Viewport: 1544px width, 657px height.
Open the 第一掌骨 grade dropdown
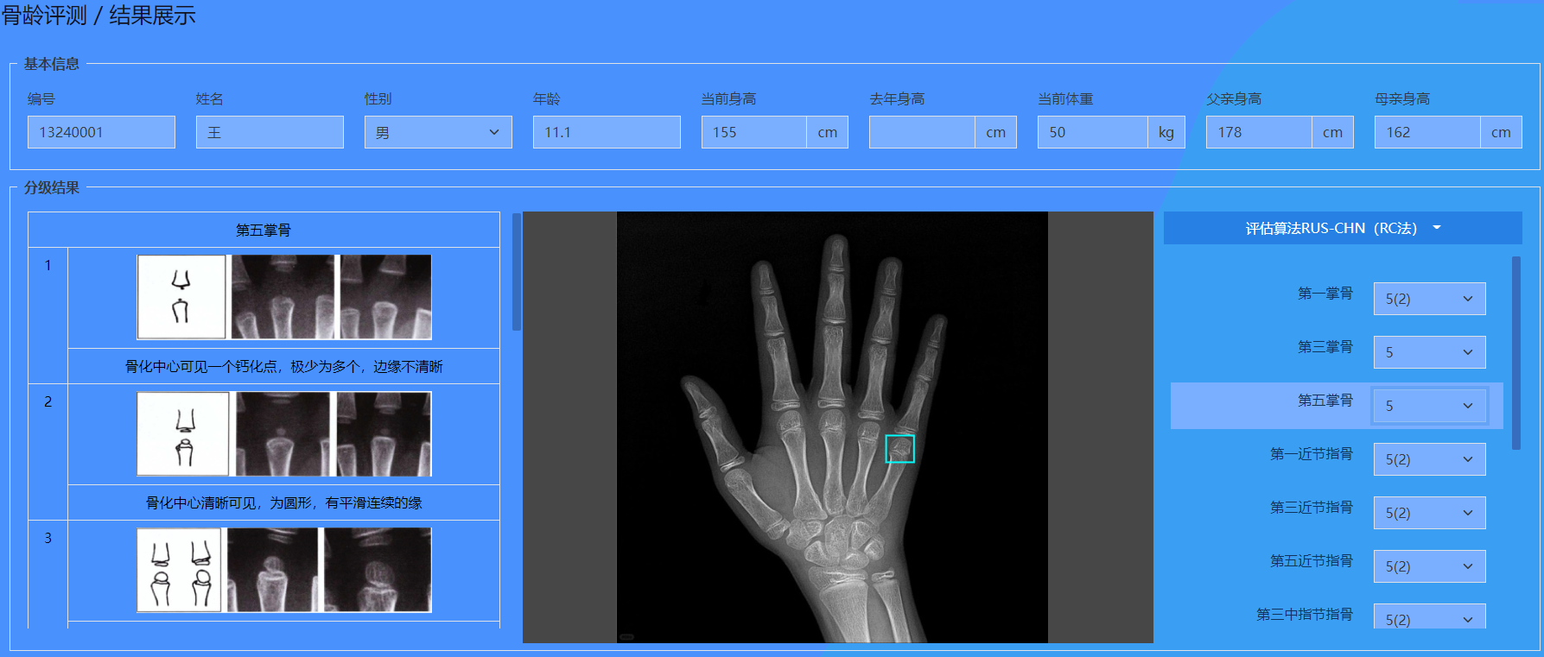1429,299
